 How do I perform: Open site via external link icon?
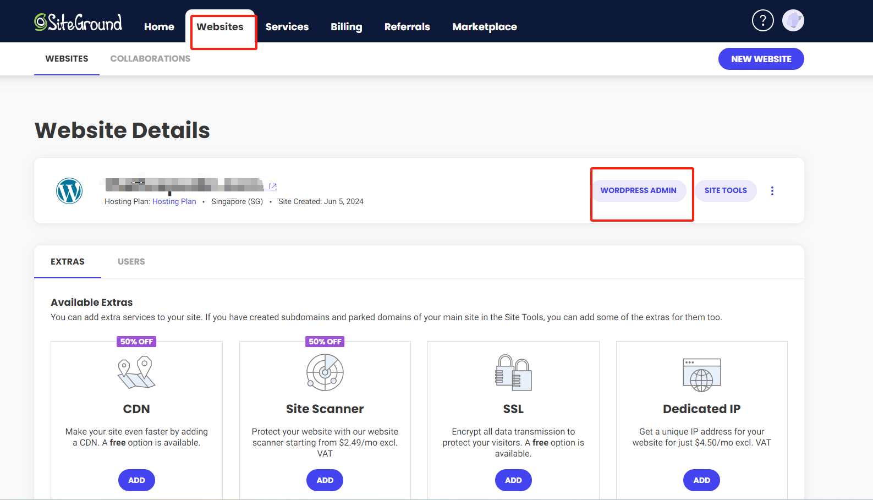[x=273, y=186]
